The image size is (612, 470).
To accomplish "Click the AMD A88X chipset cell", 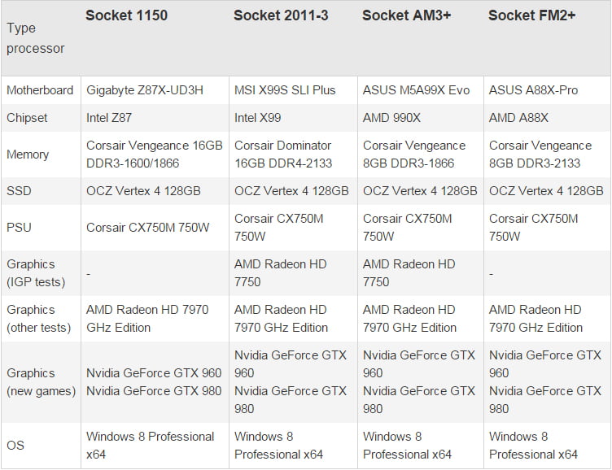I will pyautogui.click(x=518, y=118).
